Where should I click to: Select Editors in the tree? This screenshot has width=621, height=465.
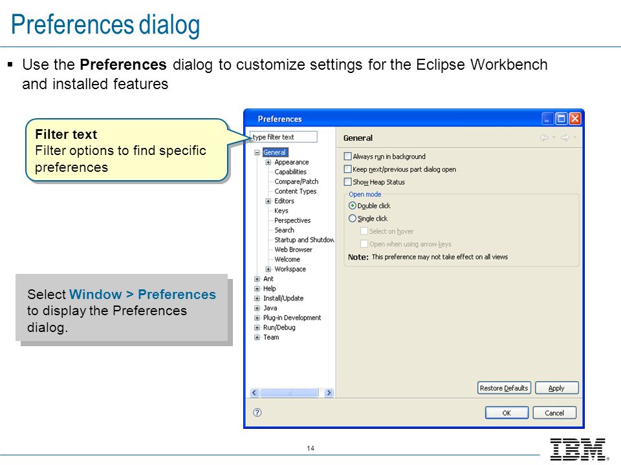click(285, 201)
